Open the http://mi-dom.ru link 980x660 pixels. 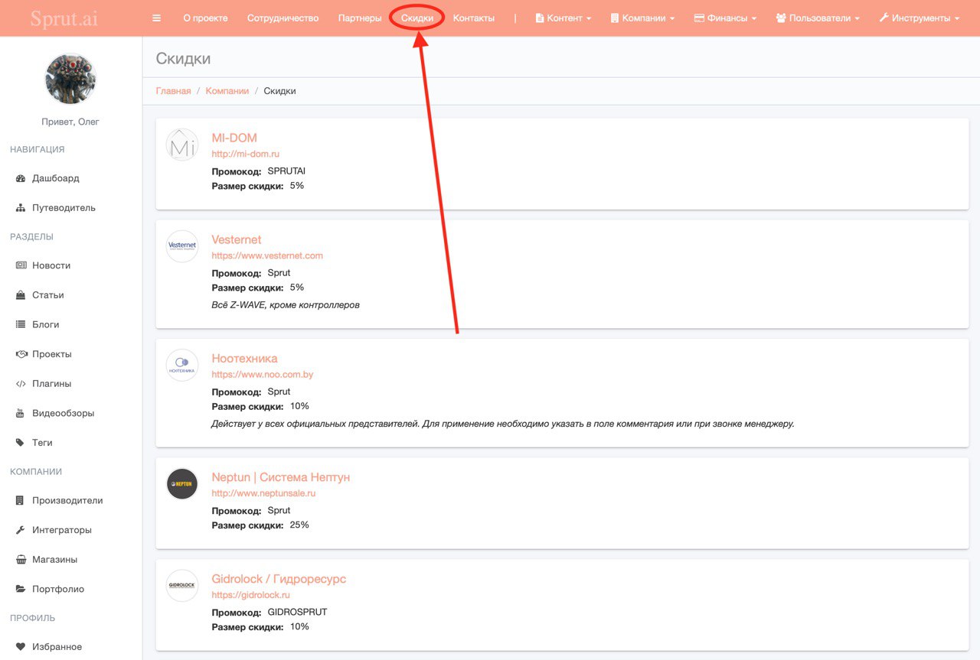[246, 154]
